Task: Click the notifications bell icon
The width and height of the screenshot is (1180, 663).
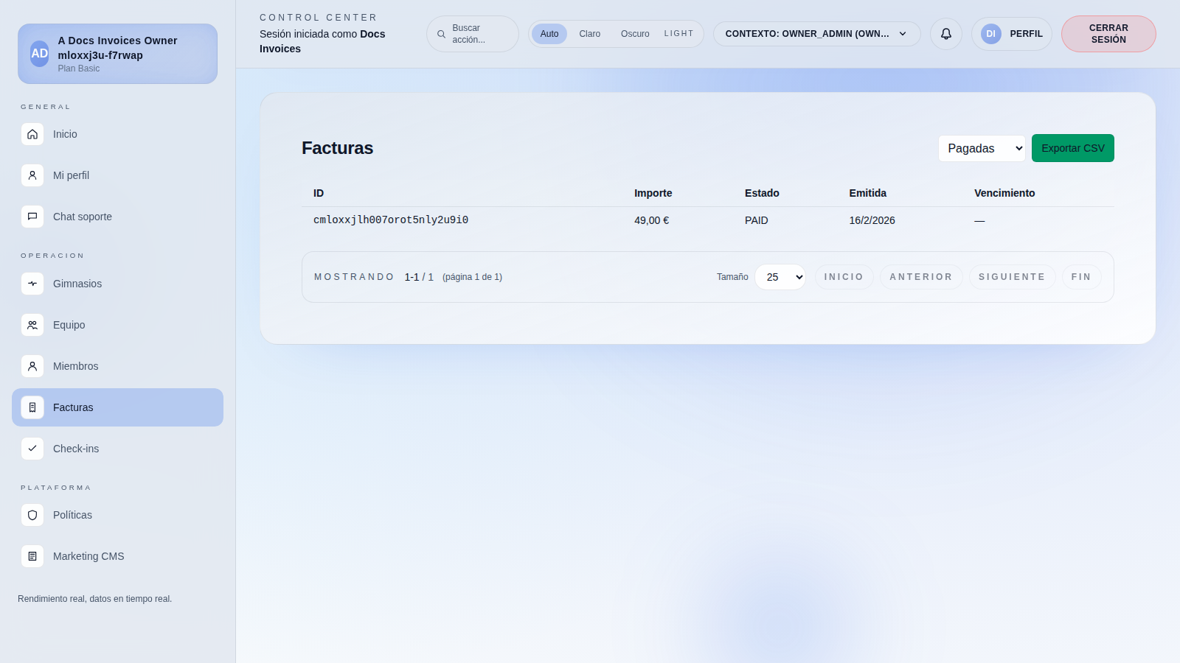Action: point(946,34)
